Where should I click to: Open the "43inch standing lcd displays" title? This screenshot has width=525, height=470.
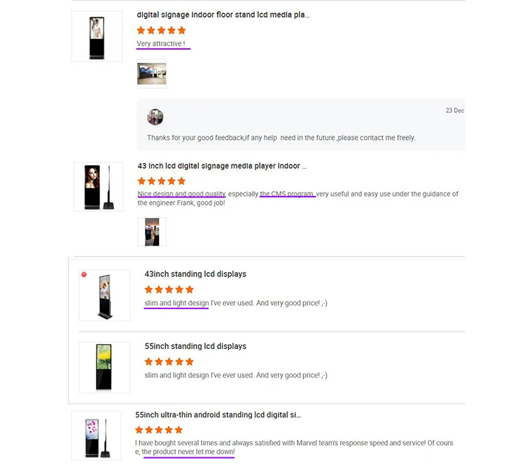[x=195, y=274]
